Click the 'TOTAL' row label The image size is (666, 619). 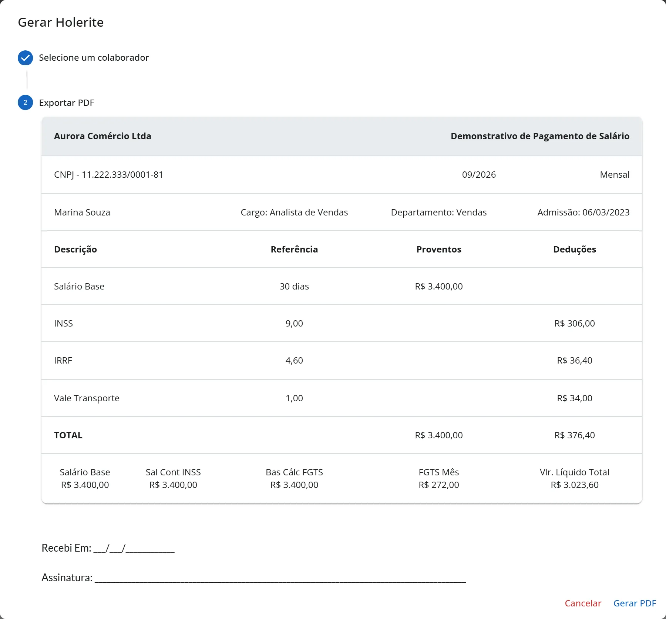point(68,435)
